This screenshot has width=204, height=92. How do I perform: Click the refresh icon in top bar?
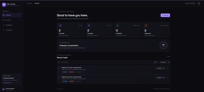pyautogui.click(x=199, y=3)
